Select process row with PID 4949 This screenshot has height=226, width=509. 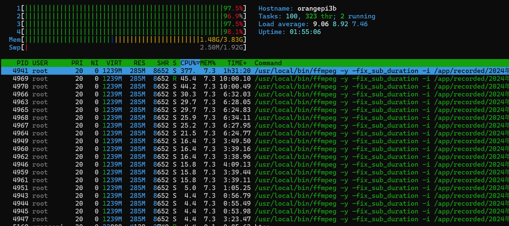click(255, 141)
